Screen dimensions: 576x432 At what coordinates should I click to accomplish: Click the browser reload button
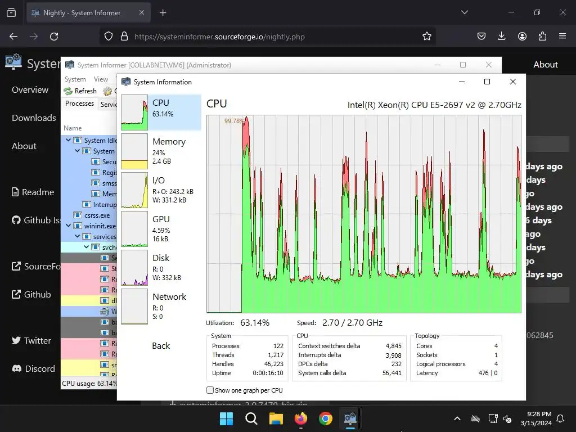coord(54,37)
